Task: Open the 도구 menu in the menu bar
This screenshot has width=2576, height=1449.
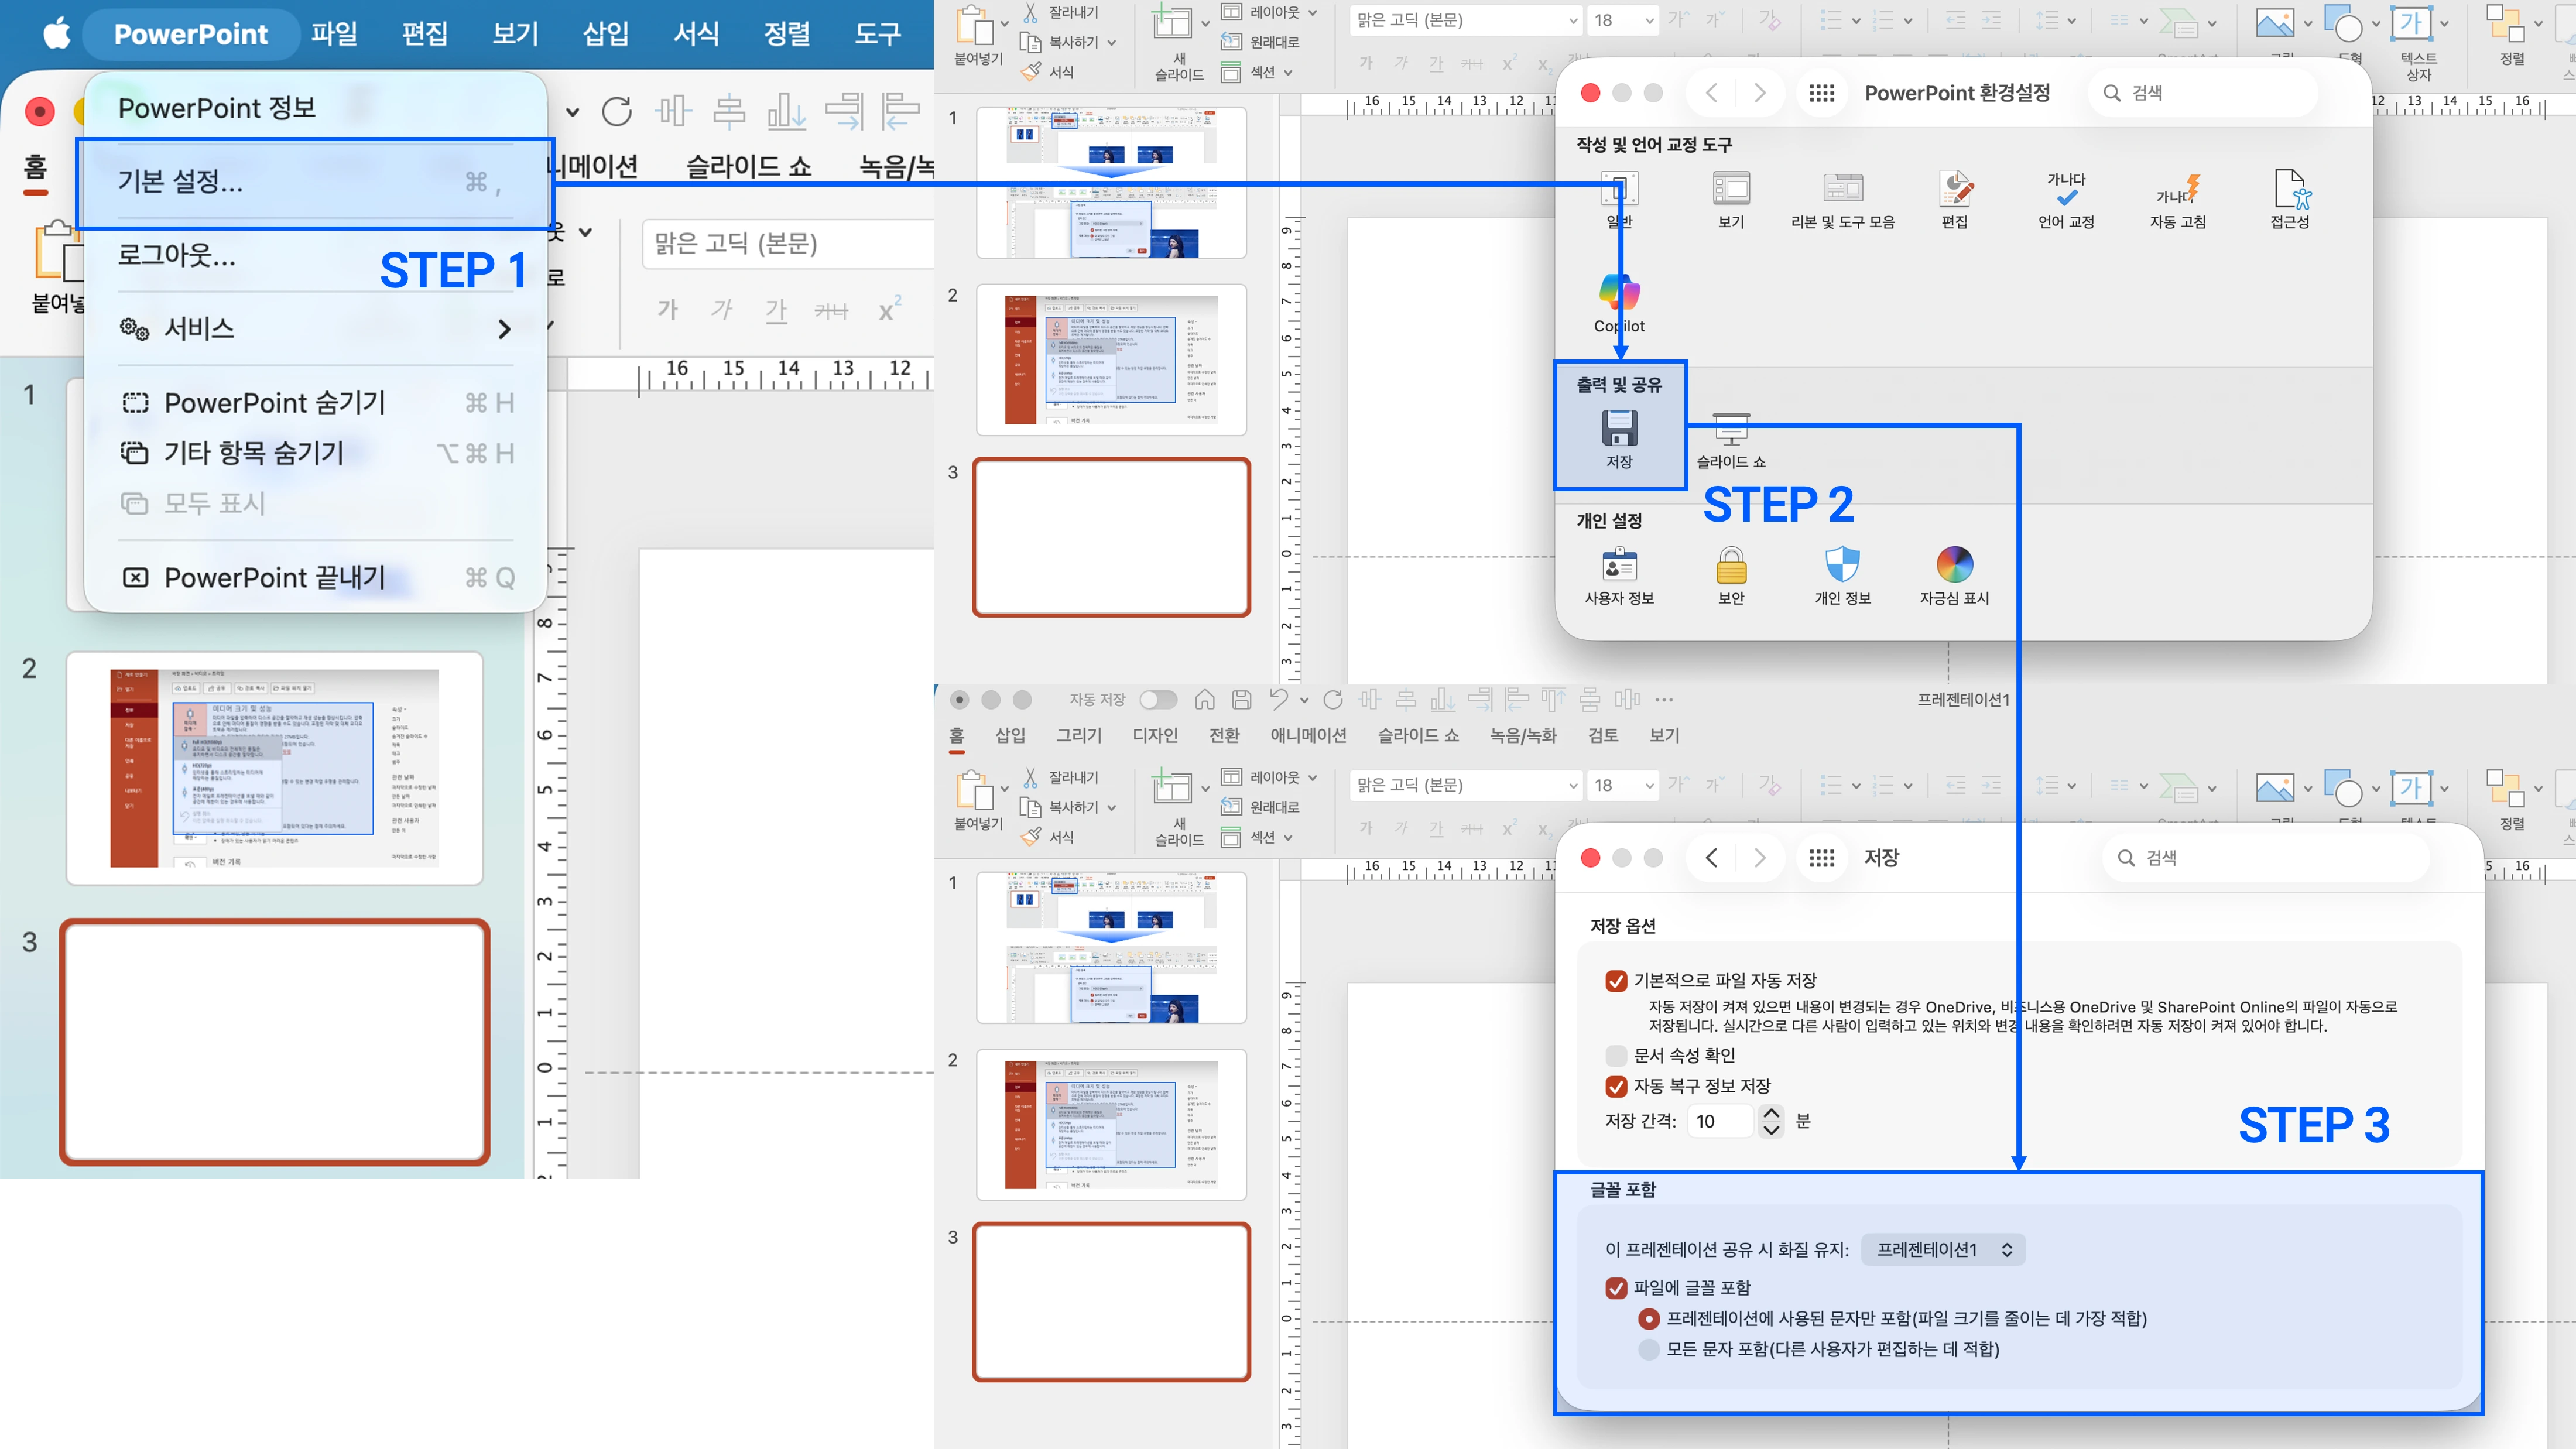Action: 878,34
